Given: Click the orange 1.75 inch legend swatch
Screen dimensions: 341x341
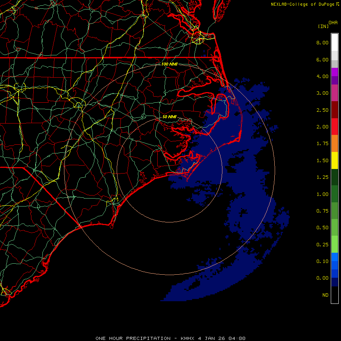Looking at the screenshot, I should pyautogui.click(x=335, y=144).
